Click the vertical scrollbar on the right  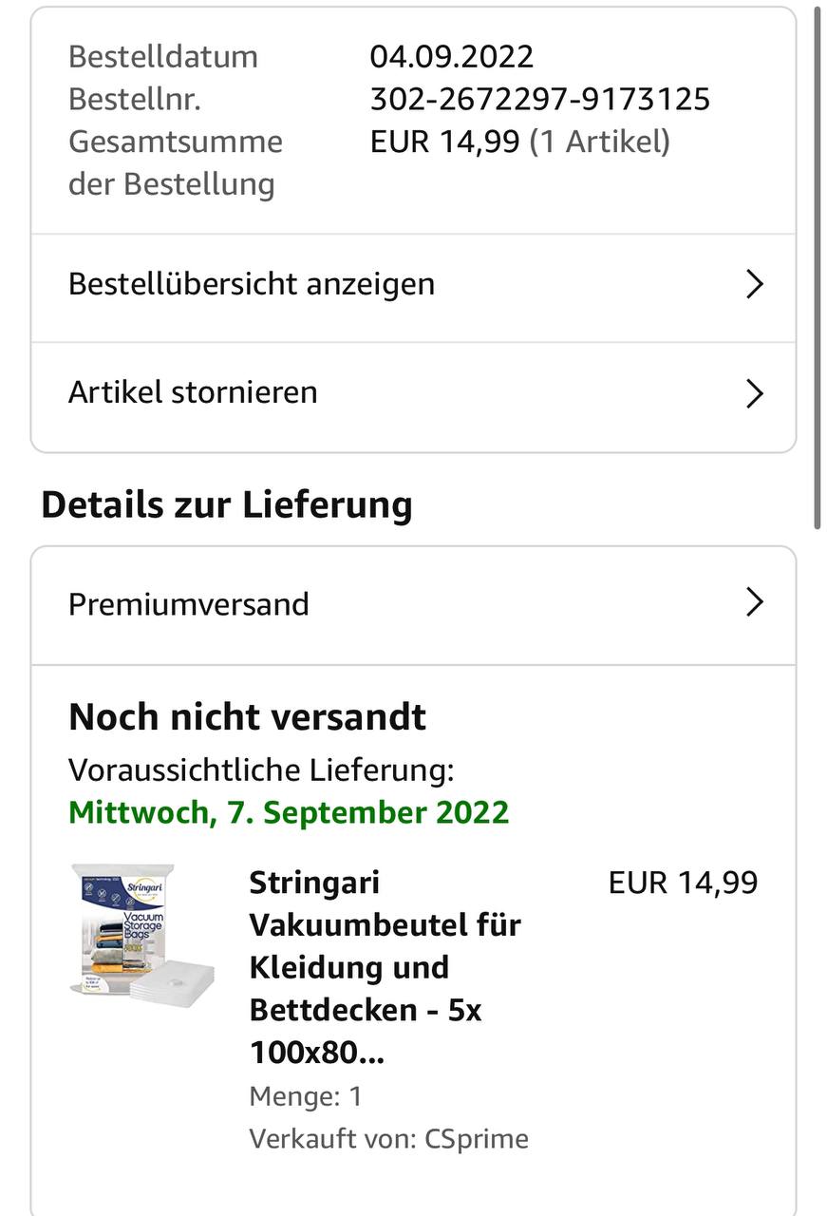click(x=818, y=268)
